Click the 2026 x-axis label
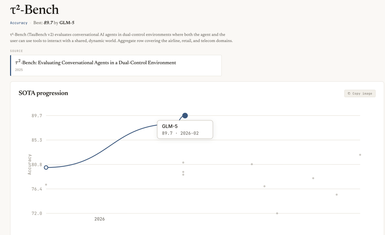385x235 pixels. [99, 219]
